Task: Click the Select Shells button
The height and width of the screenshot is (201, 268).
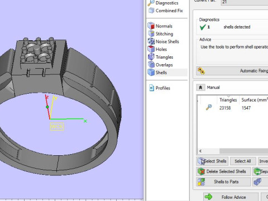Action: tap(212, 161)
